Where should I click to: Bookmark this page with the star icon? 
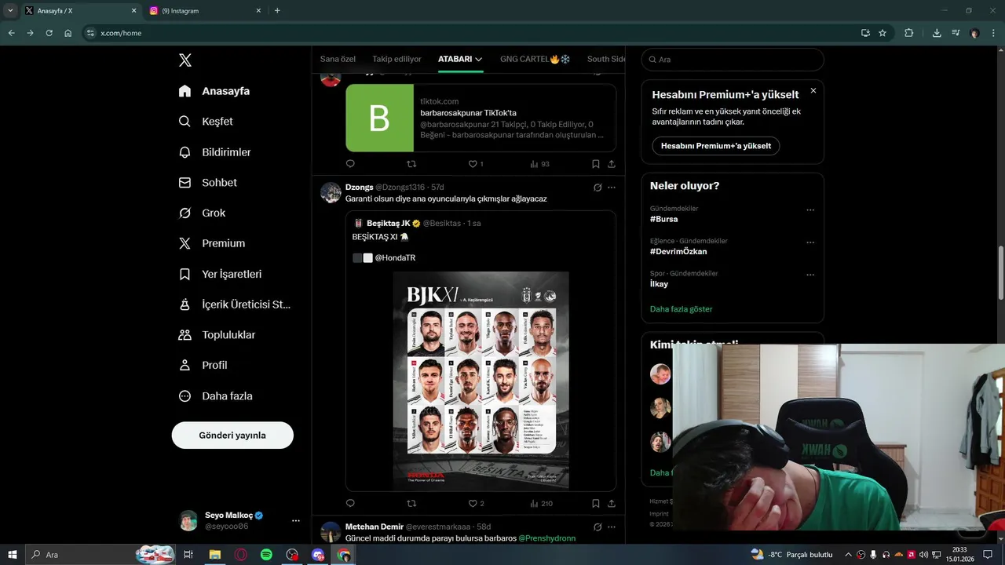(883, 33)
